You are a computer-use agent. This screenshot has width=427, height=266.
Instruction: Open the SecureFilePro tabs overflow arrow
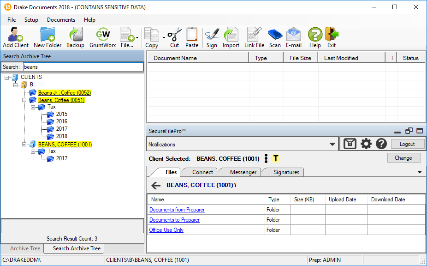[420, 172]
